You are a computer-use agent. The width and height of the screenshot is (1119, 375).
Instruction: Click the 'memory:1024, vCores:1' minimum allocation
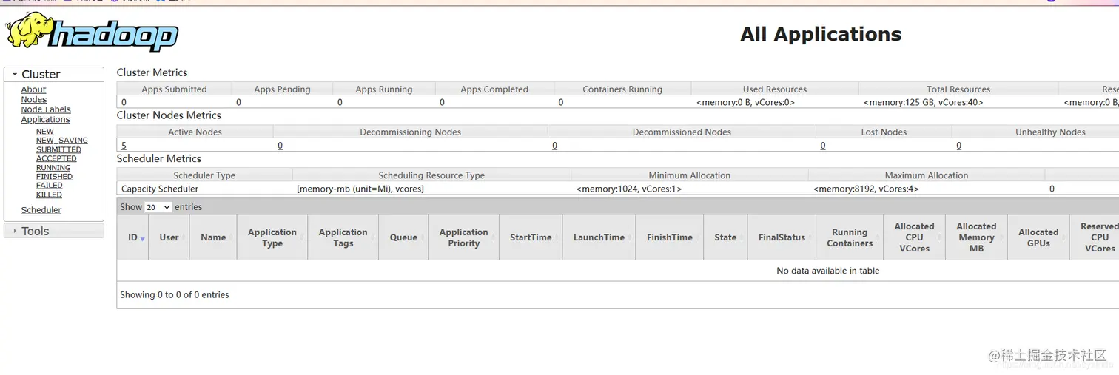(629, 189)
